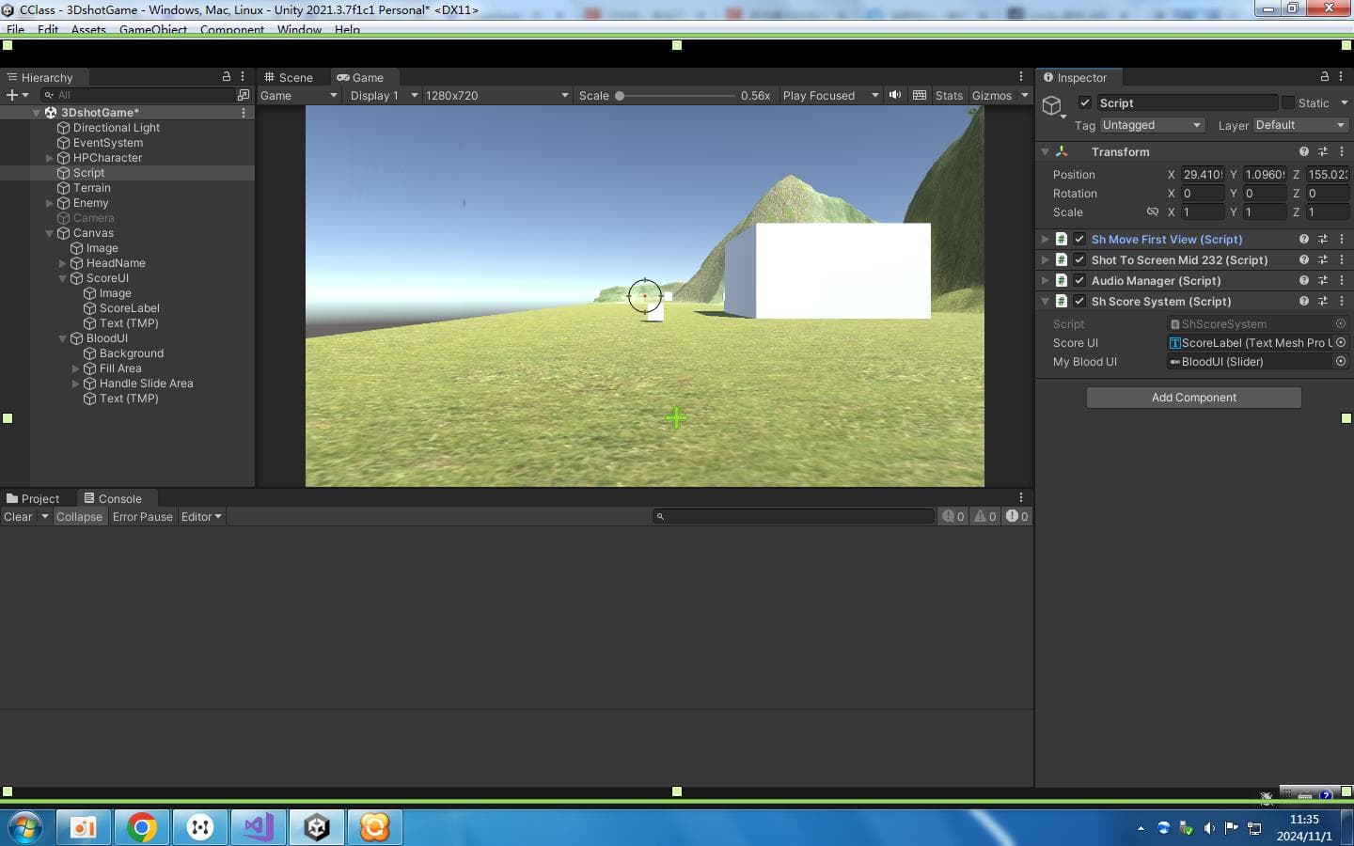Screen dimensions: 1354x846
Task: Switch to the Scene tab
Action: (289, 77)
